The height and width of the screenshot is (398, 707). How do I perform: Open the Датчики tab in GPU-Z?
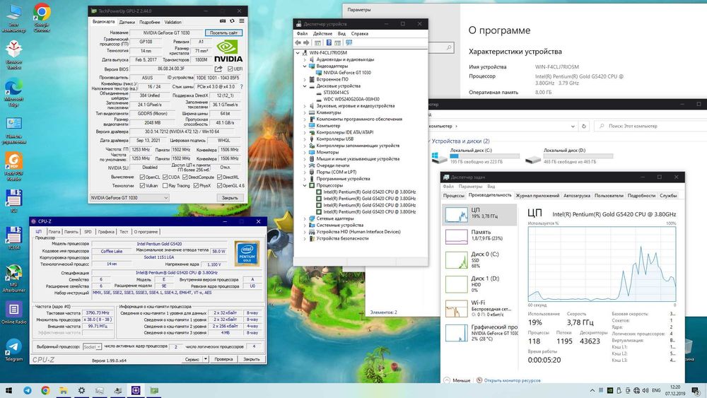[x=127, y=22]
